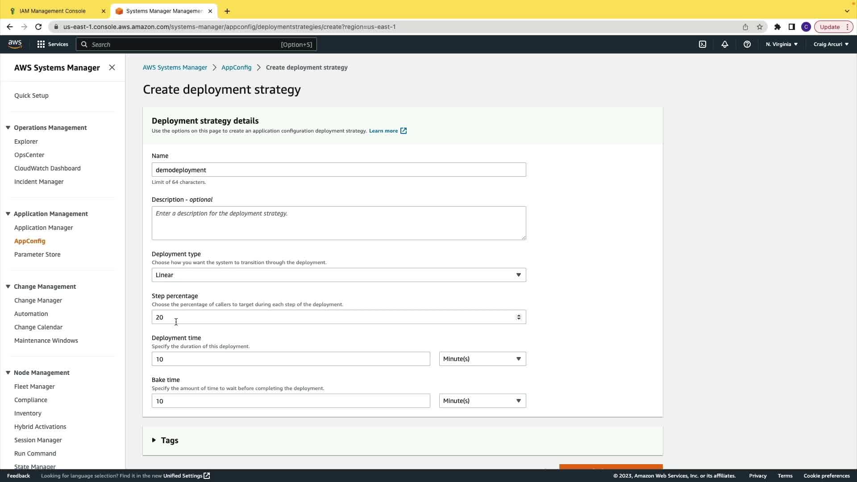The height and width of the screenshot is (482, 857).
Task: Open AppConfig breadcrumb link
Action: coord(236,67)
